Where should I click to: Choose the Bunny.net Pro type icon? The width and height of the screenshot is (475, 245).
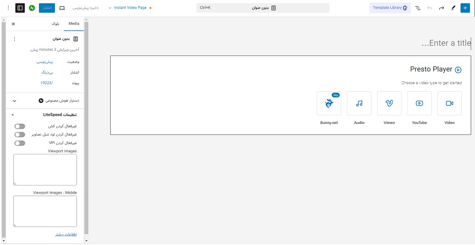[329, 103]
